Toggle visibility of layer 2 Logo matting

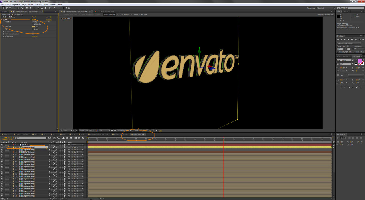tap(2, 147)
